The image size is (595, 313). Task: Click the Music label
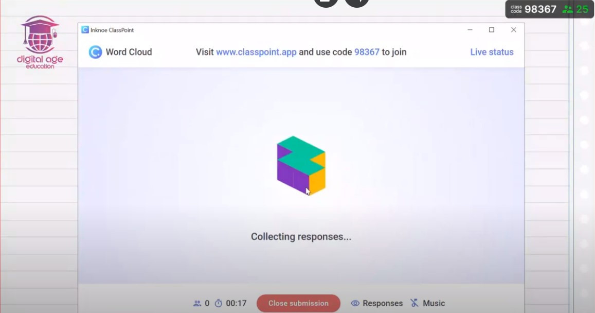pyautogui.click(x=434, y=303)
